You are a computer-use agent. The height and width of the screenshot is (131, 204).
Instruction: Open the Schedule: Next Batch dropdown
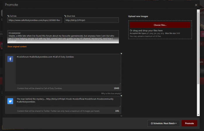[163, 123]
